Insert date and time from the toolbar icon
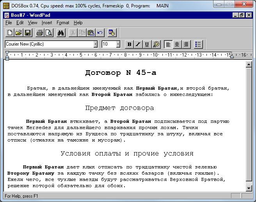The width and height of the screenshot is (256, 202). pos(112,33)
